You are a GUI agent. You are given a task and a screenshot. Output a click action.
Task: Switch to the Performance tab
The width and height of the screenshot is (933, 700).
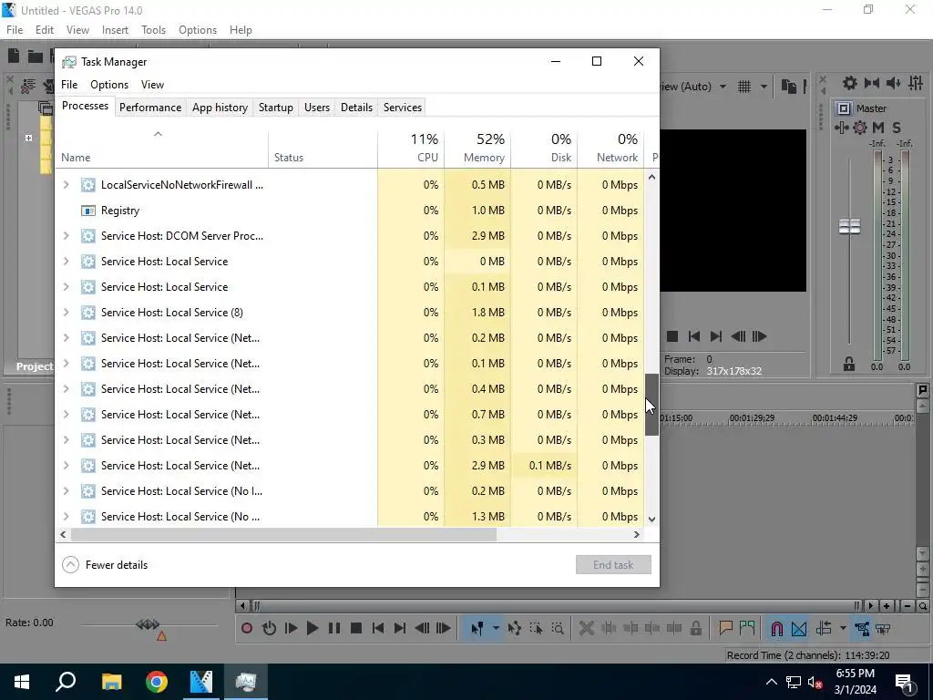tap(150, 108)
